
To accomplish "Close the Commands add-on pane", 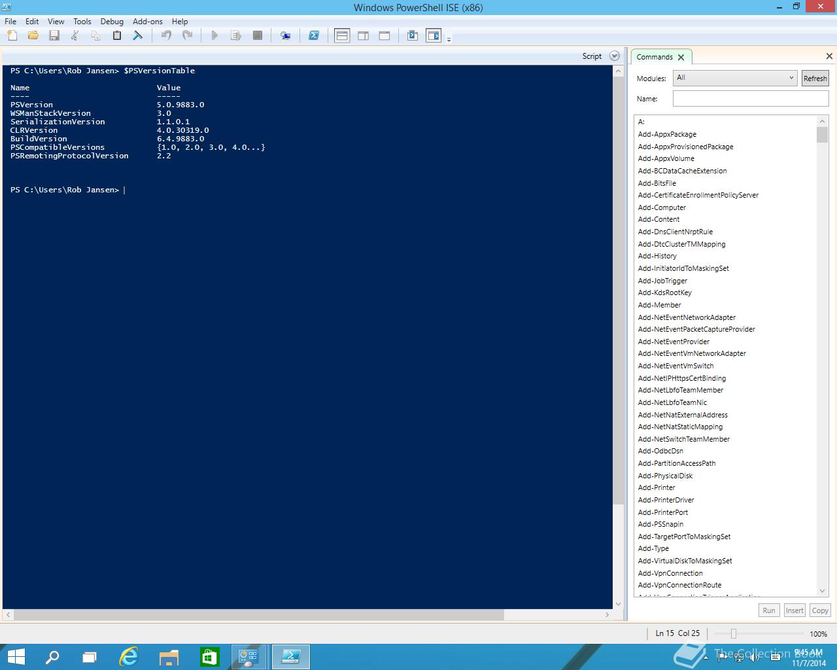I will 829,56.
